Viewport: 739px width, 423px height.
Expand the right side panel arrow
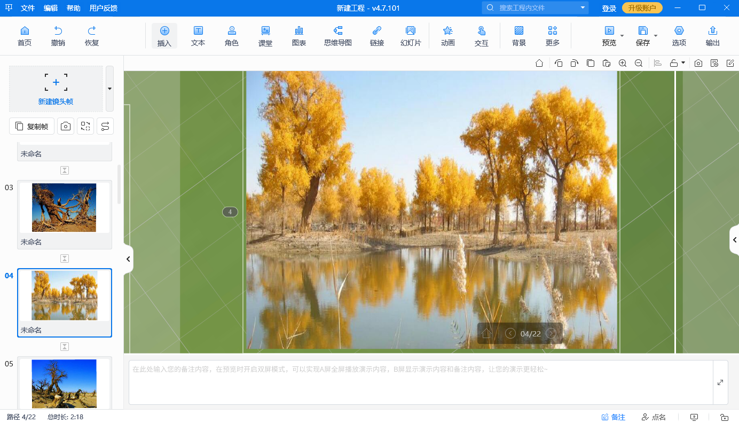[x=735, y=240]
